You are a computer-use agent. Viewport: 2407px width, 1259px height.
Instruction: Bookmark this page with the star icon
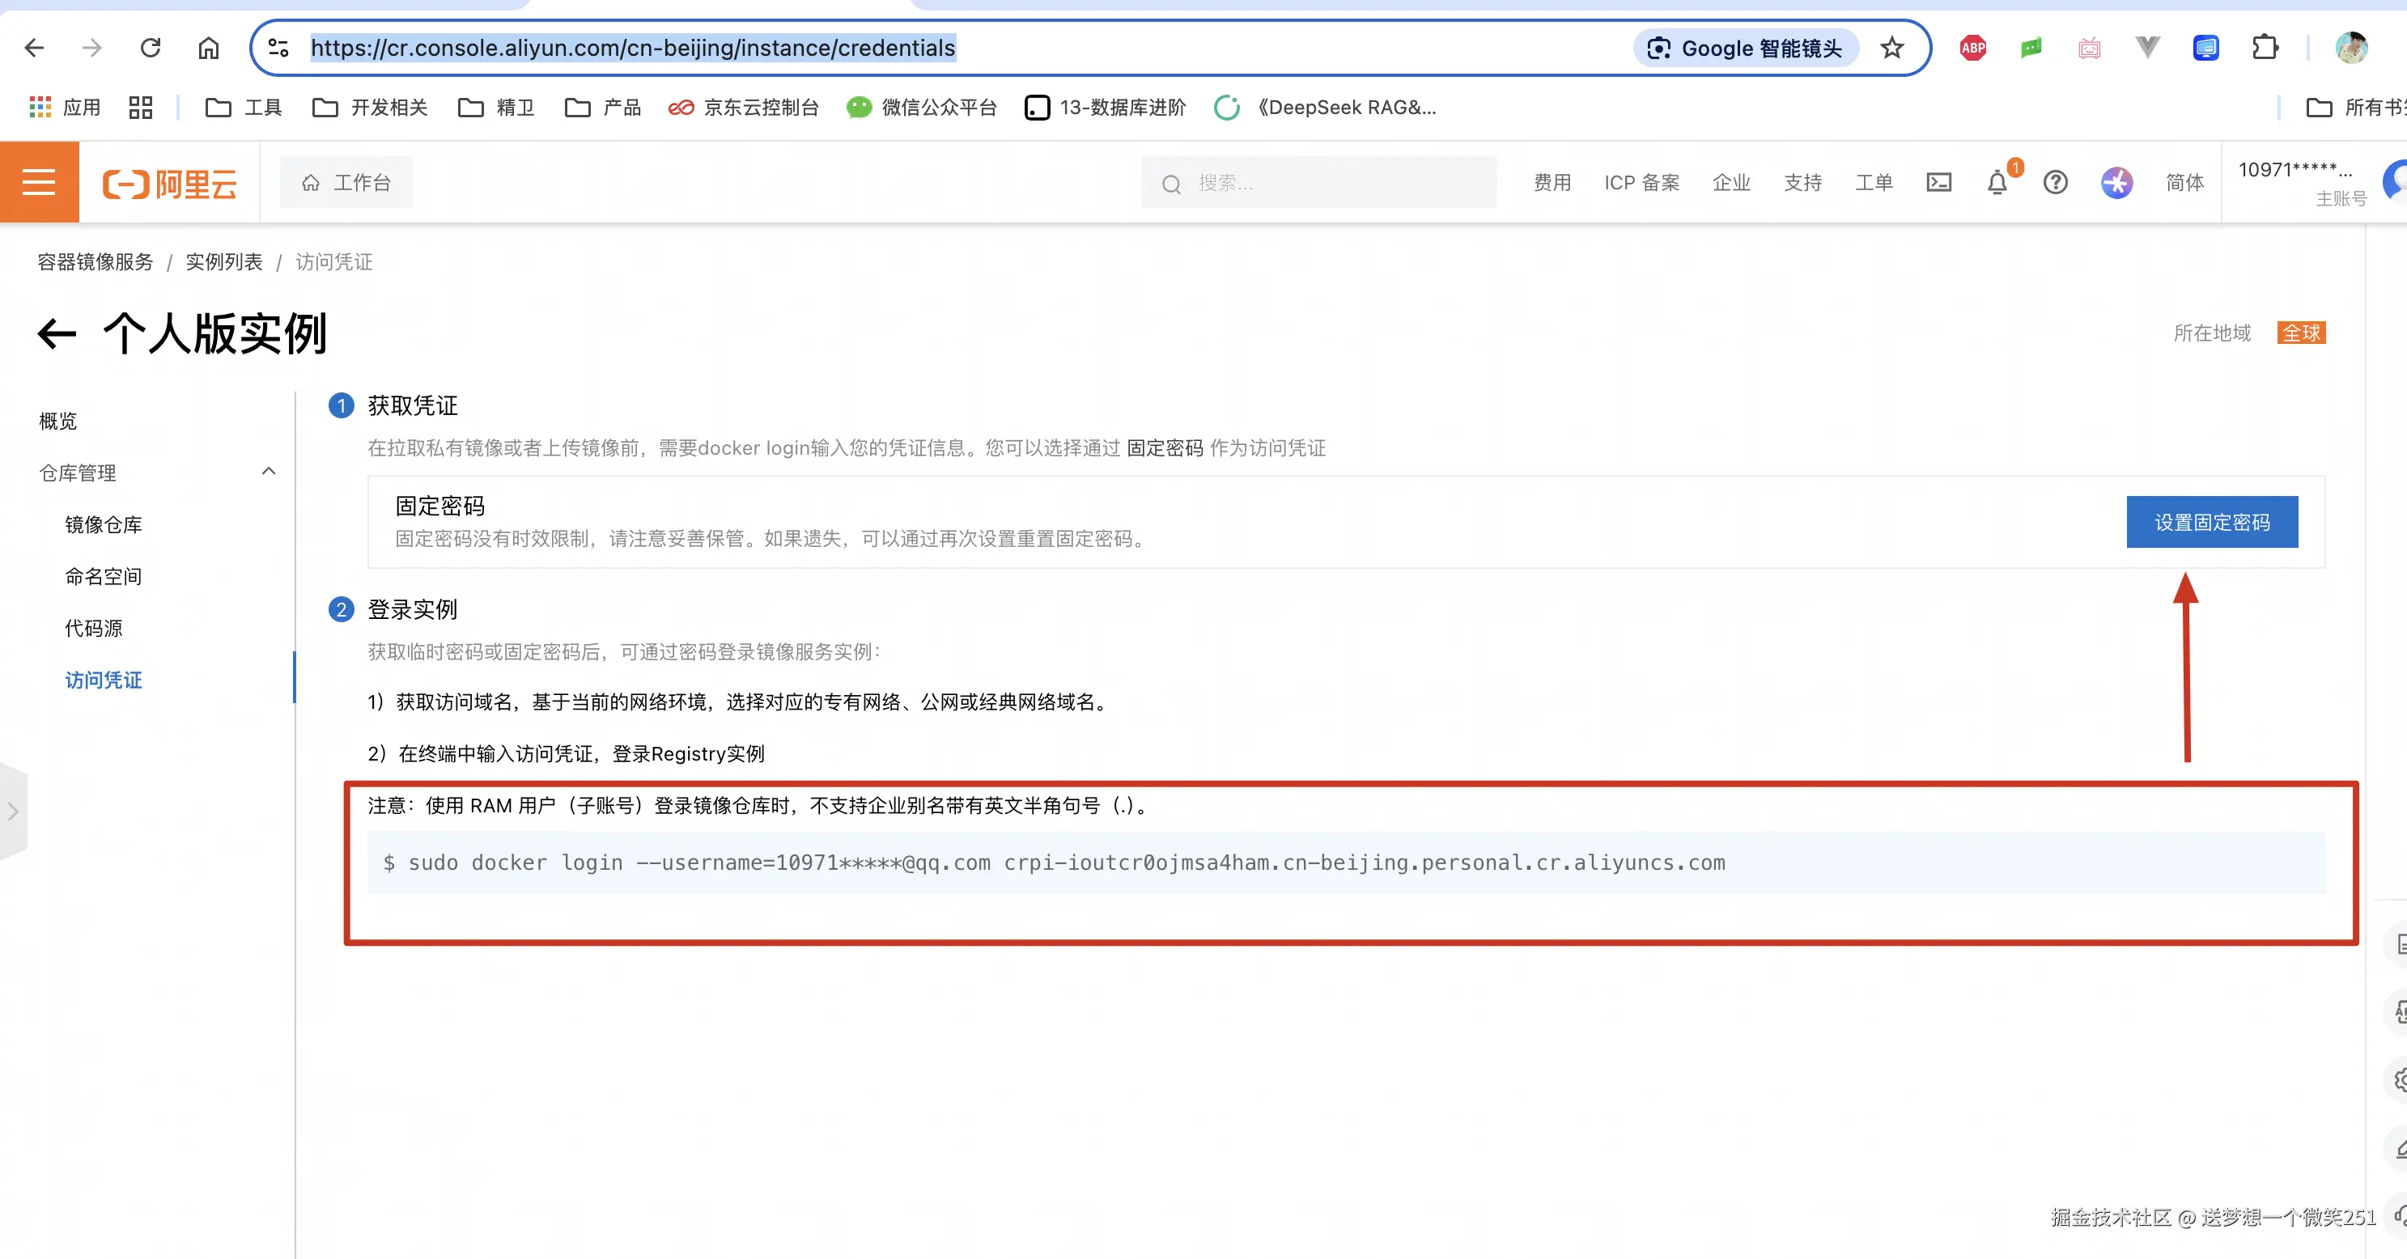(x=1892, y=48)
